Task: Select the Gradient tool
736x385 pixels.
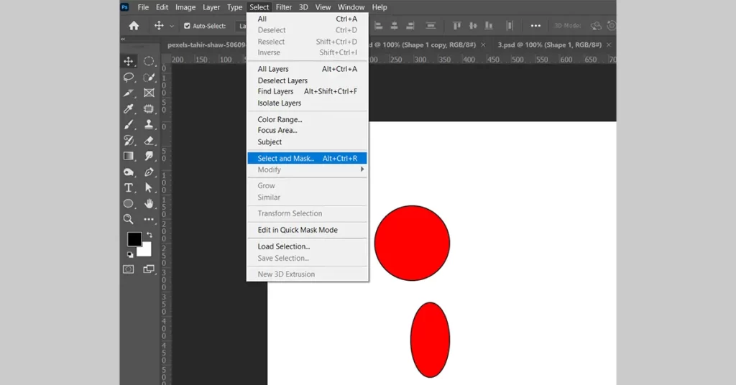Action: [128, 156]
